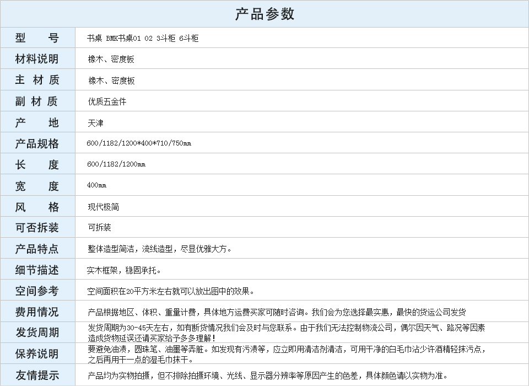This screenshot has width=529, height=386.
Task: Select the '副 材 质' row label
Action: pos(37,101)
